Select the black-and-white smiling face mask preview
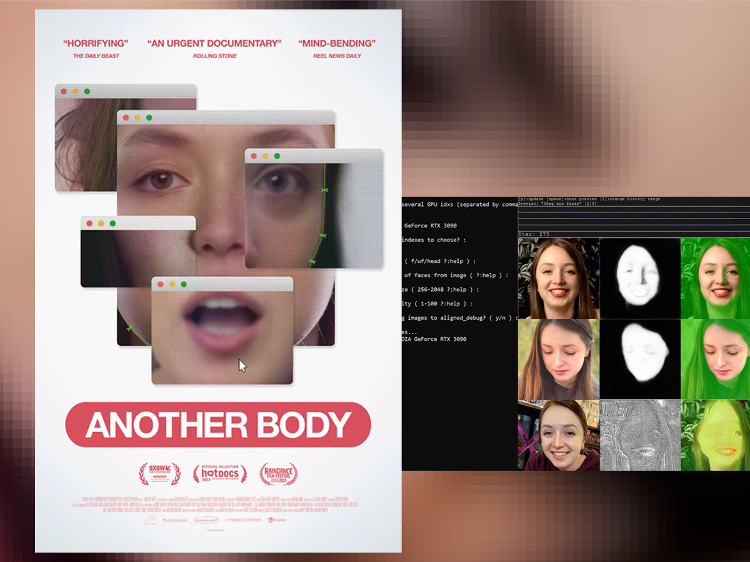 coord(640,279)
